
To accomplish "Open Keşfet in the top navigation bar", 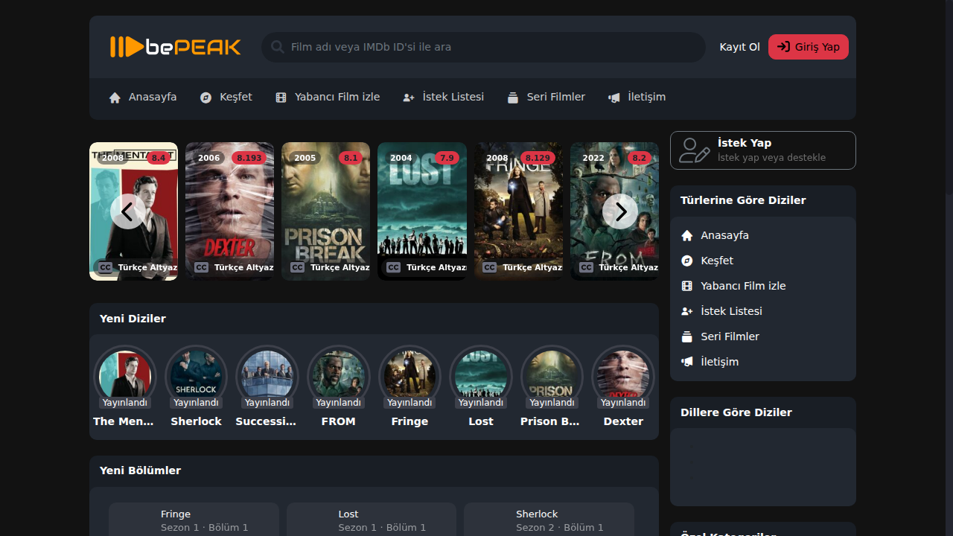I will pyautogui.click(x=226, y=98).
